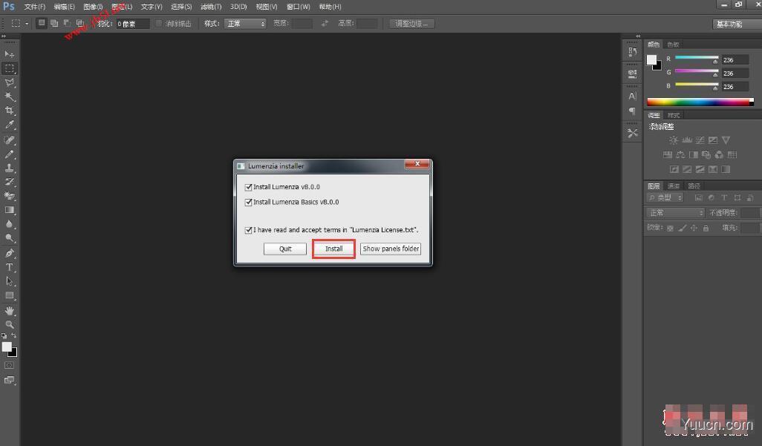
Task: Toggle the anti-alias 消除锯齿 checkbox
Action: coord(158,23)
